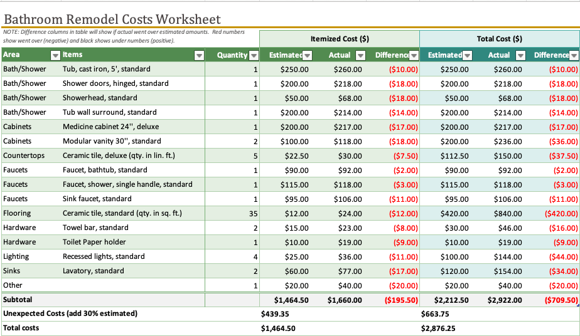Click the Subtotal row label
580x336 pixels.
tap(18, 300)
